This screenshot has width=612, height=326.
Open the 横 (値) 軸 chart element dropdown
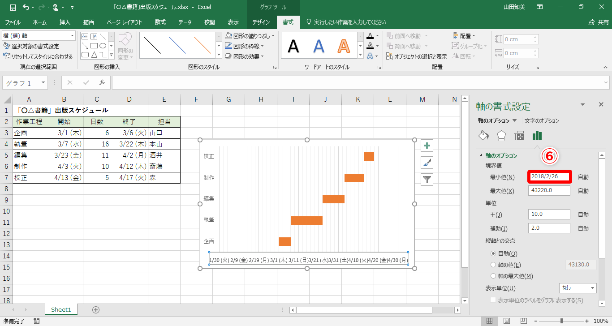coord(73,35)
